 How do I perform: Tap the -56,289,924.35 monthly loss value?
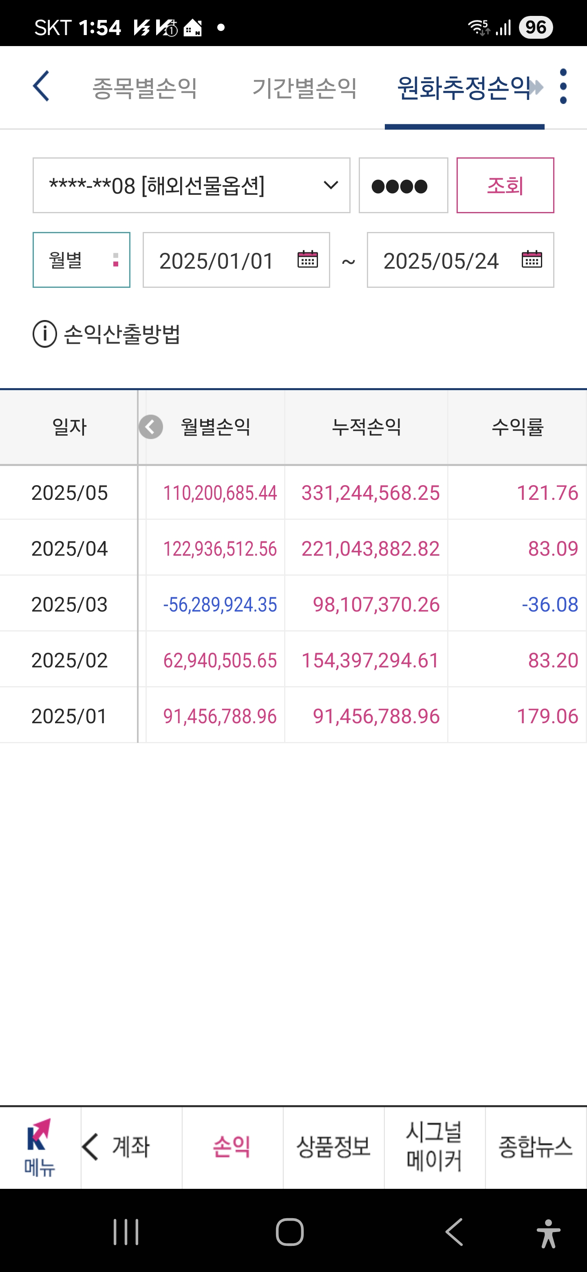point(220,604)
